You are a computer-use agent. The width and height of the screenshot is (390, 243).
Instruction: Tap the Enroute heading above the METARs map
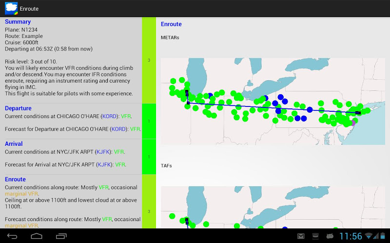coord(171,24)
